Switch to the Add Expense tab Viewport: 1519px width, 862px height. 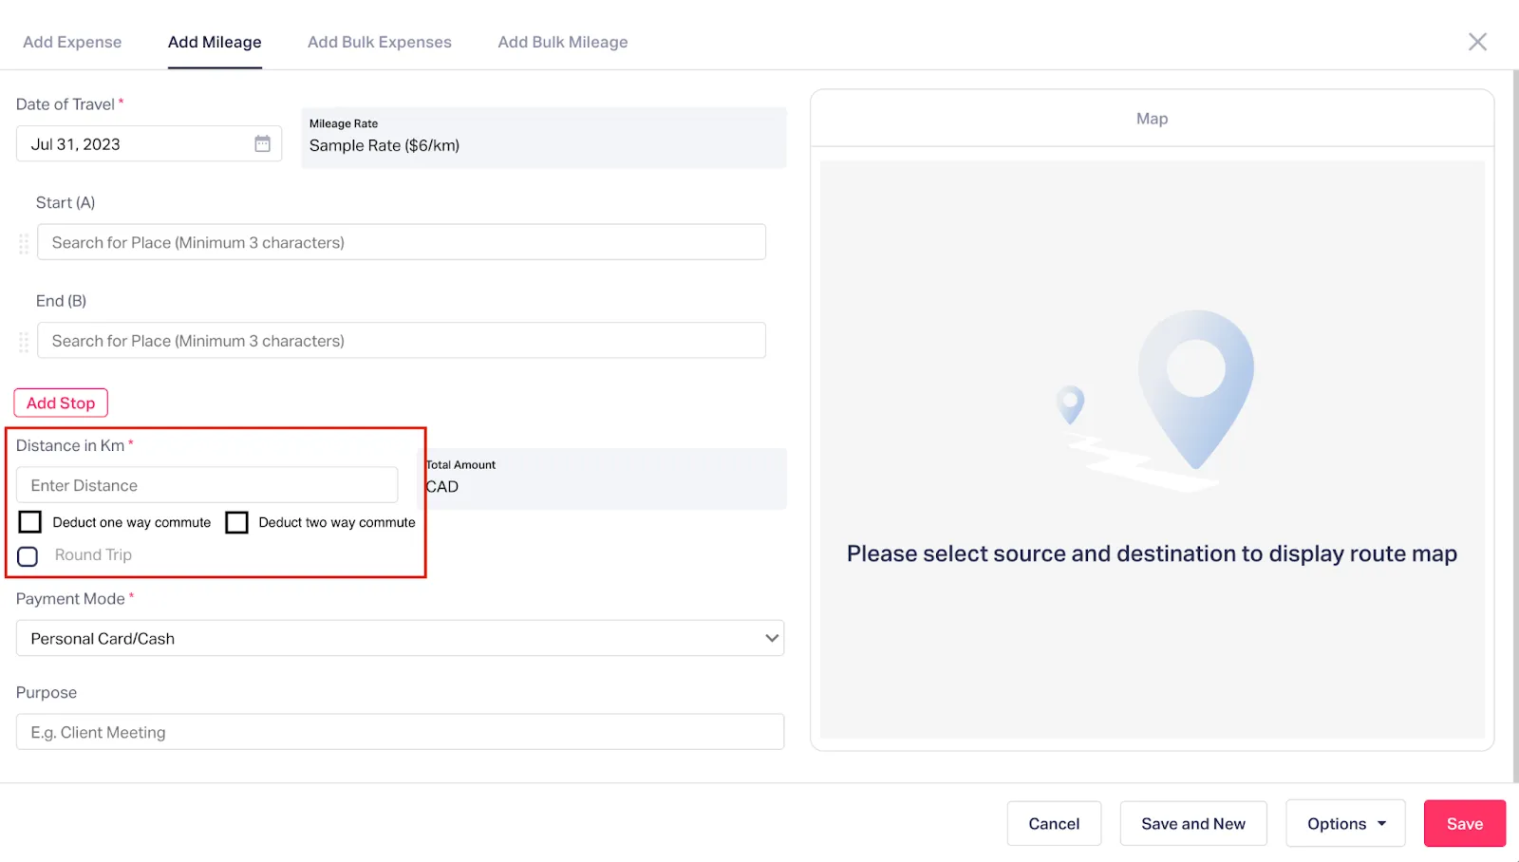(72, 42)
